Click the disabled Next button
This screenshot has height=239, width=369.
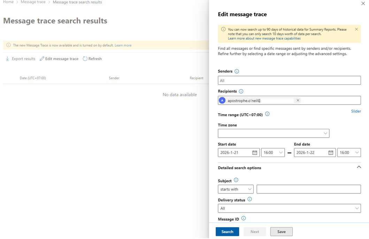(255, 232)
